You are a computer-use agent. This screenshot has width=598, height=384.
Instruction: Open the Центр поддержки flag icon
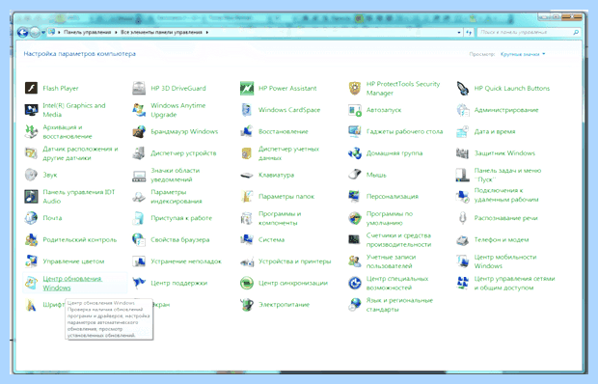139,283
